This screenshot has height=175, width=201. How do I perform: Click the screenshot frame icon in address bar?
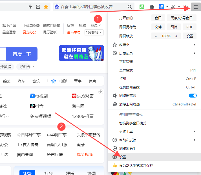(x=38, y=7)
